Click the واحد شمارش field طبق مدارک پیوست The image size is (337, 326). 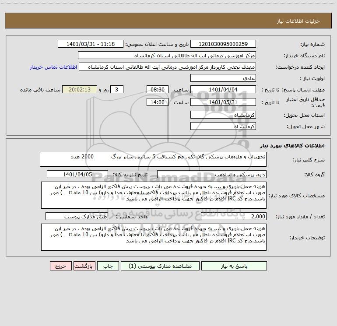(77, 217)
